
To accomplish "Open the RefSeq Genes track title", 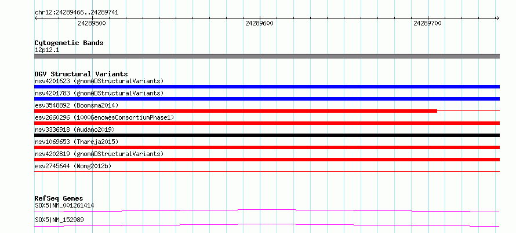I will (59, 198).
